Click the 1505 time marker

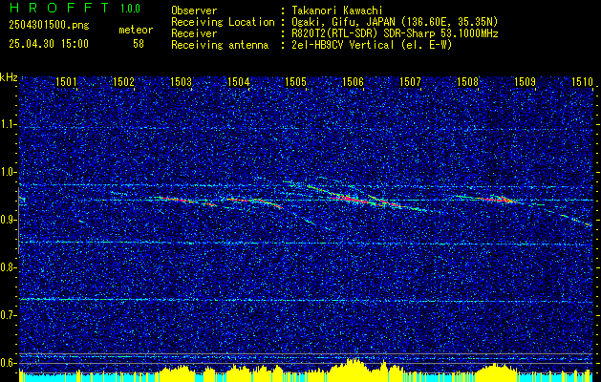[x=295, y=81]
